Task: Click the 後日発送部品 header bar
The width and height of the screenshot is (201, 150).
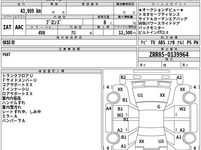Action: pyautogui.click(x=69, y=37)
